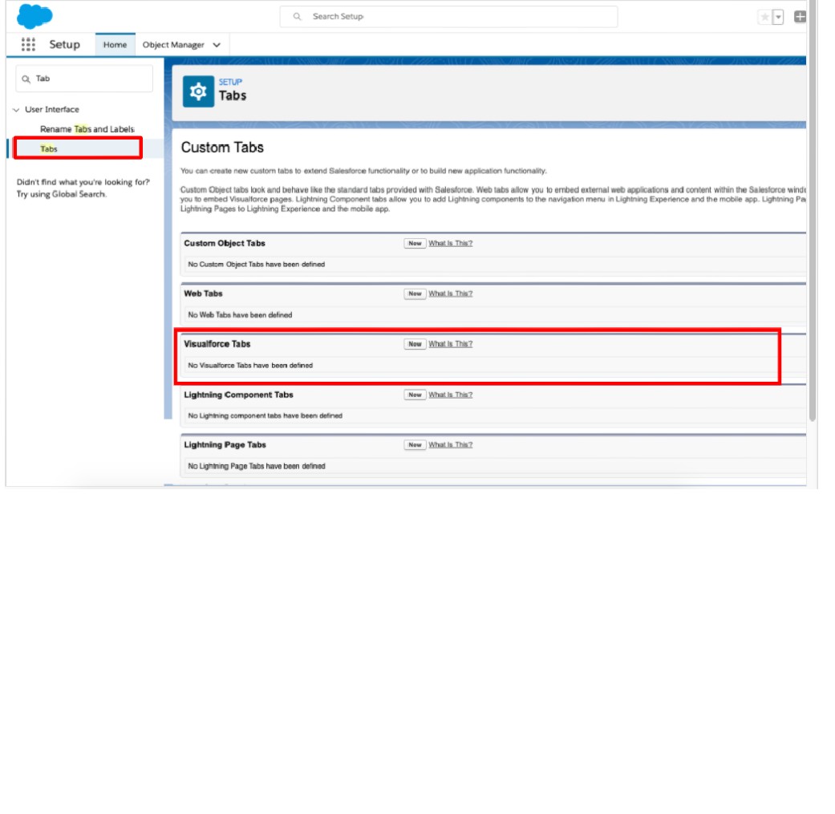Click the Setup gear icon beside Tabs
Screen dimensions: 835x814
pos(198,91)
